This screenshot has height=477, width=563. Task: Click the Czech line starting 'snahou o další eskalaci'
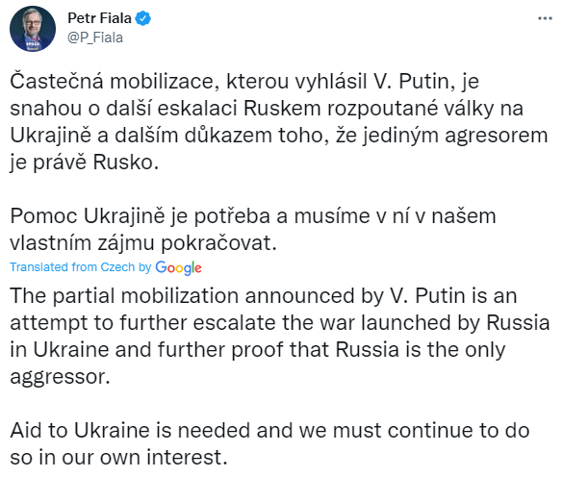266,109
